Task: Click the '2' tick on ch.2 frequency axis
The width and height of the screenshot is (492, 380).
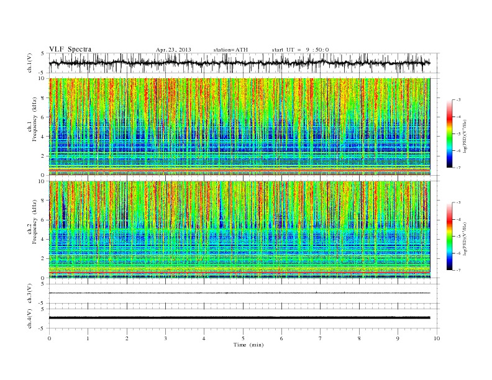Action: 43,259
